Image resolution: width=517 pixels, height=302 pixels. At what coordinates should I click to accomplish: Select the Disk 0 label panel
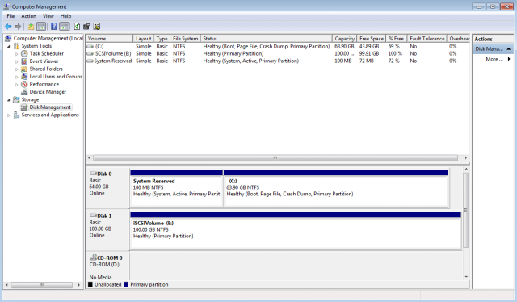pyautogui.click(x=107, y=188)
